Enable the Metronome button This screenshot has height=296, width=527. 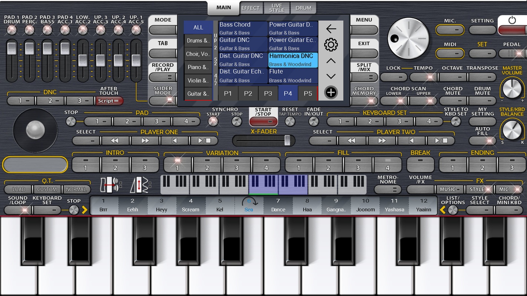click(388, 189)
